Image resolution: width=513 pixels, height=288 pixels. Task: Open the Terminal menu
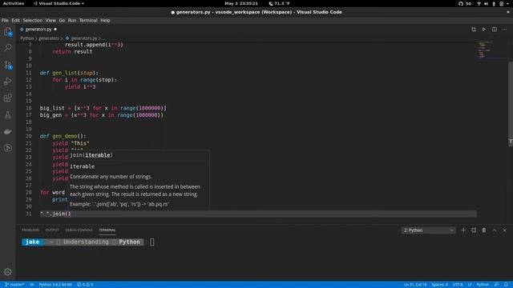pos(88,20)
